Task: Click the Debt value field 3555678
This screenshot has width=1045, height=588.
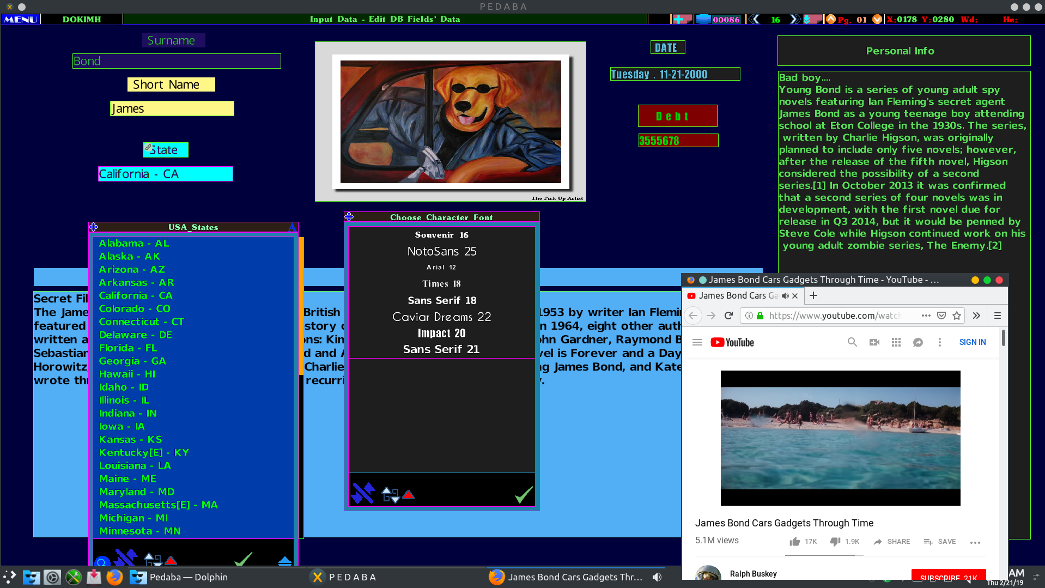Action: coord(678,141)
